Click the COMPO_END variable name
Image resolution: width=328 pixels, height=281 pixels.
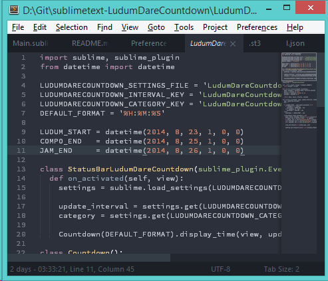(61, 141)
